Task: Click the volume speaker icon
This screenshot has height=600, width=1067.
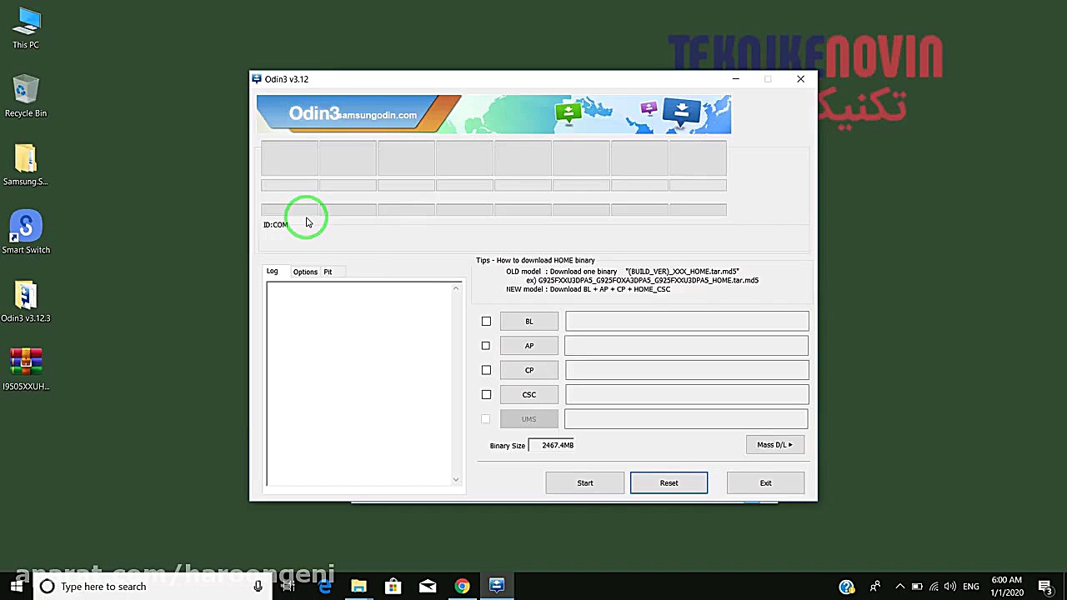Action: coord(950,587)
